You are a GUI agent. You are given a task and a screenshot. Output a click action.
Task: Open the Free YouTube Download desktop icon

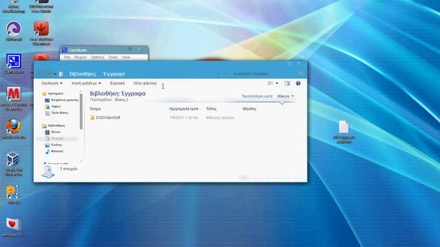pos(41,32)
